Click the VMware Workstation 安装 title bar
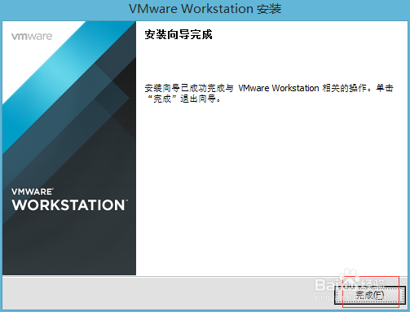Image resolution: width=410 pixels, height=312 pixels. [205, 9]
